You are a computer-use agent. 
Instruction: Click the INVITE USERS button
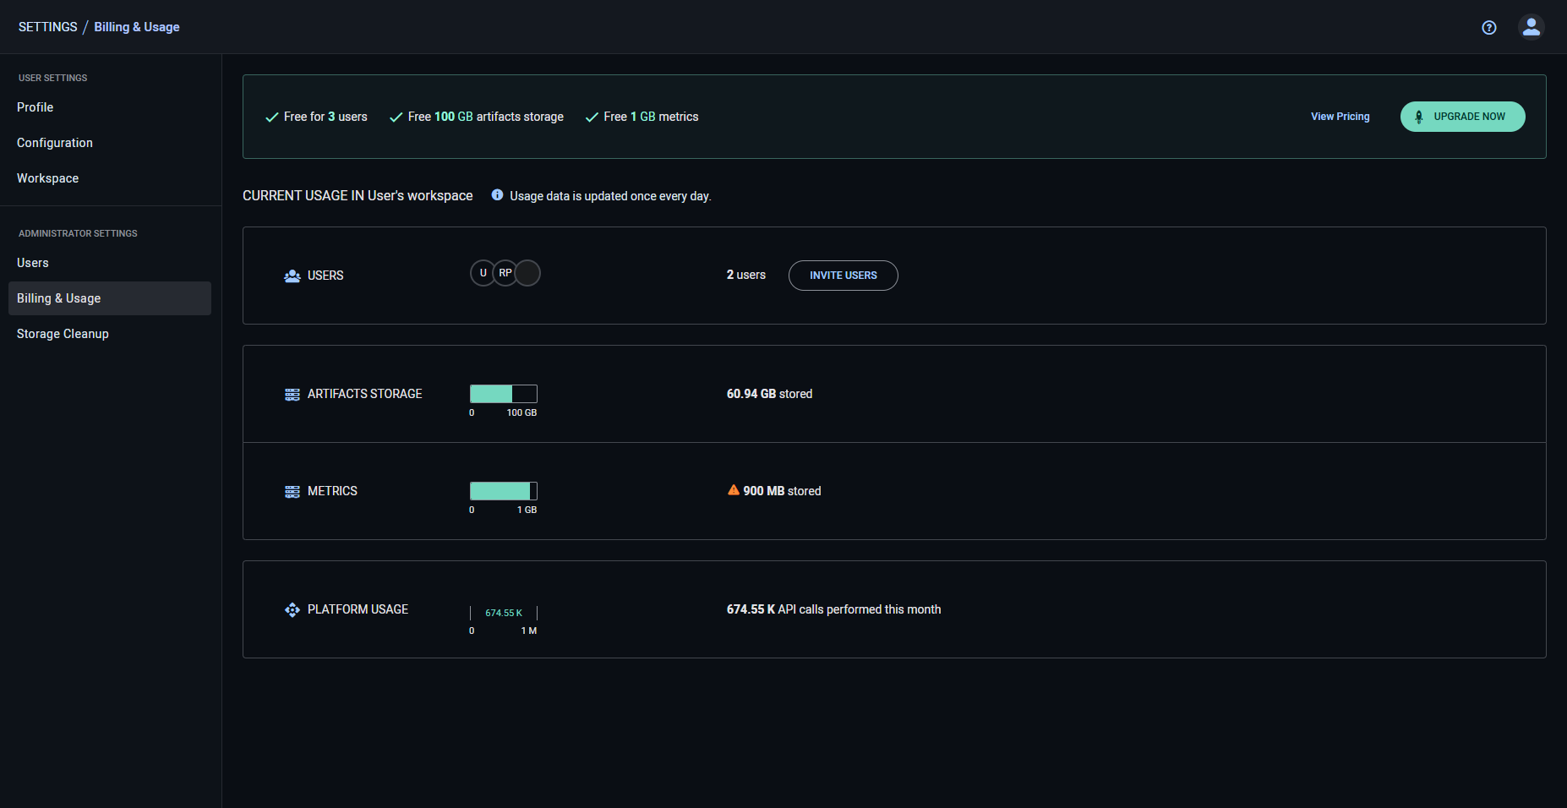click(x=843, y=276)
